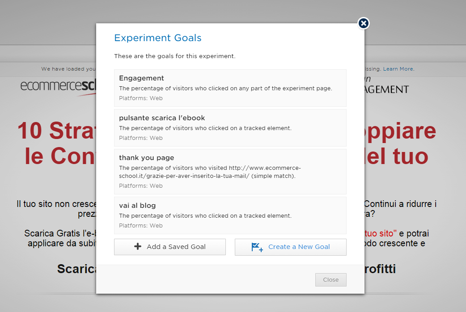Screen dimensions: 466x312
Task: Click the plus icon for adding saved goal
Action: coord(138,247)
